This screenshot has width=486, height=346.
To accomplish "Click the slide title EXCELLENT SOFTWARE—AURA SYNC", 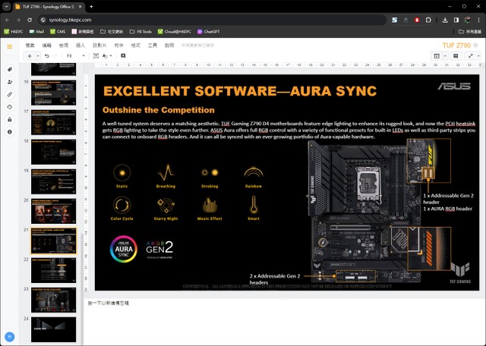I will coord(240,91).
